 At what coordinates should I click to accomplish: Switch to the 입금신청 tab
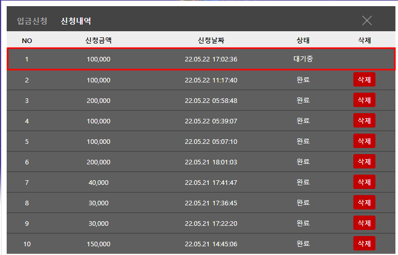point(32,21)
